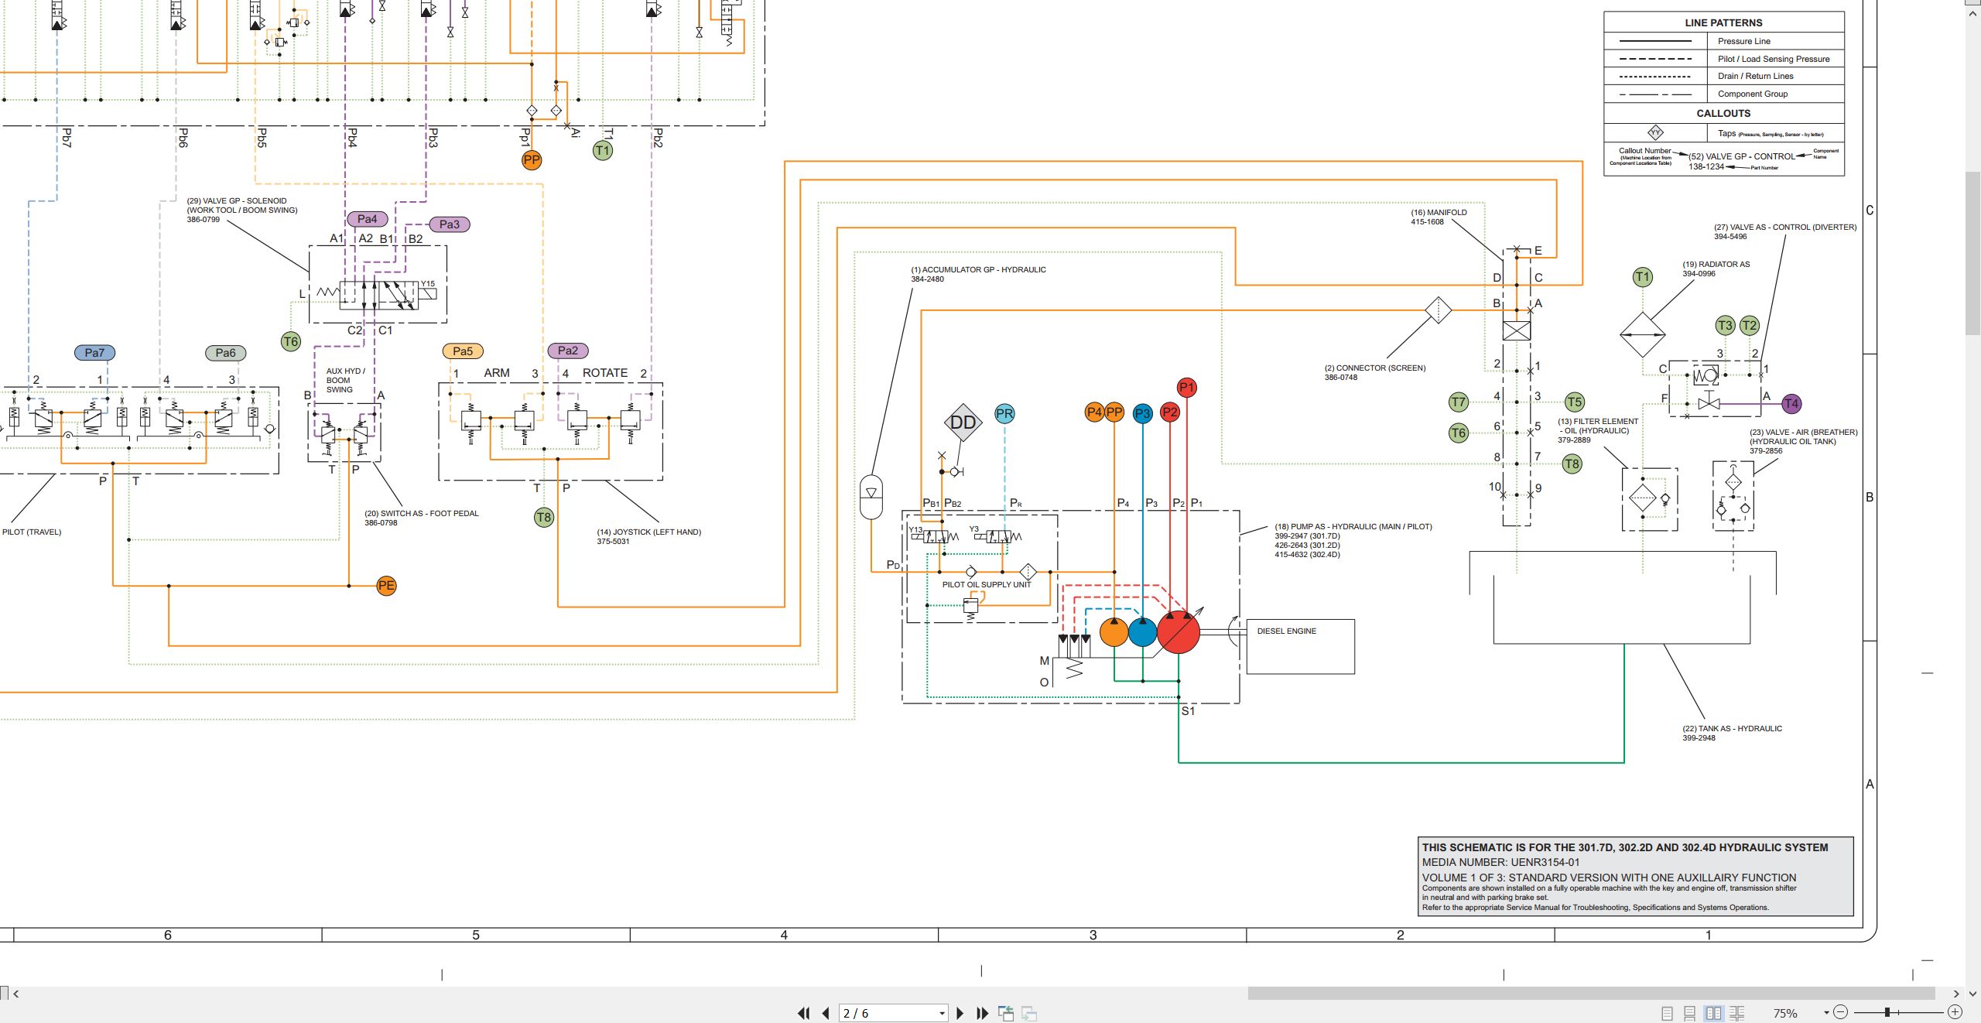Click the MEDIA NUMBER: UENR3154-01 text
This screenshot has height=1023, width=1981.
pos(1500,862)
